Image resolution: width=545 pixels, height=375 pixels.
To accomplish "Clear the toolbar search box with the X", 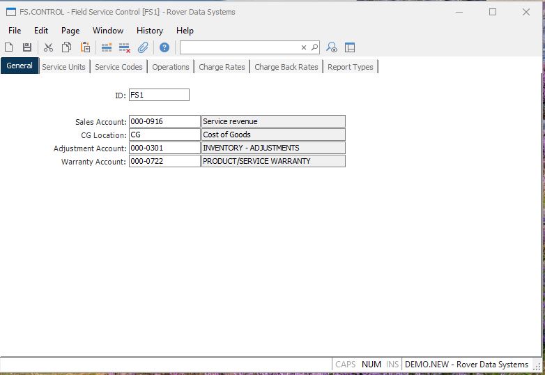I will 304,47.
